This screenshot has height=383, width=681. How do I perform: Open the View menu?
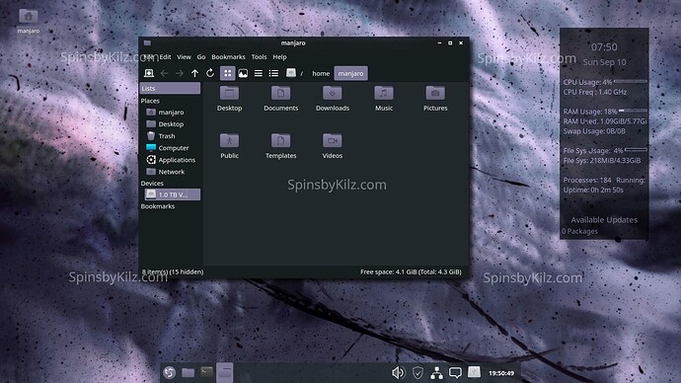[x=184, y=57]
